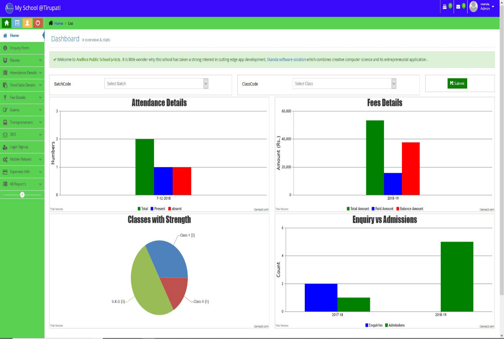
Task: Click My School @Tirupati title
Action: (38, 8)
